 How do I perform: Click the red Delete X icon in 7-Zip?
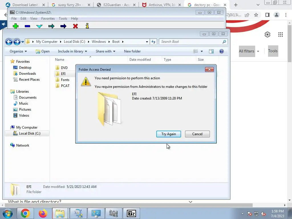[x=75, y=26]
